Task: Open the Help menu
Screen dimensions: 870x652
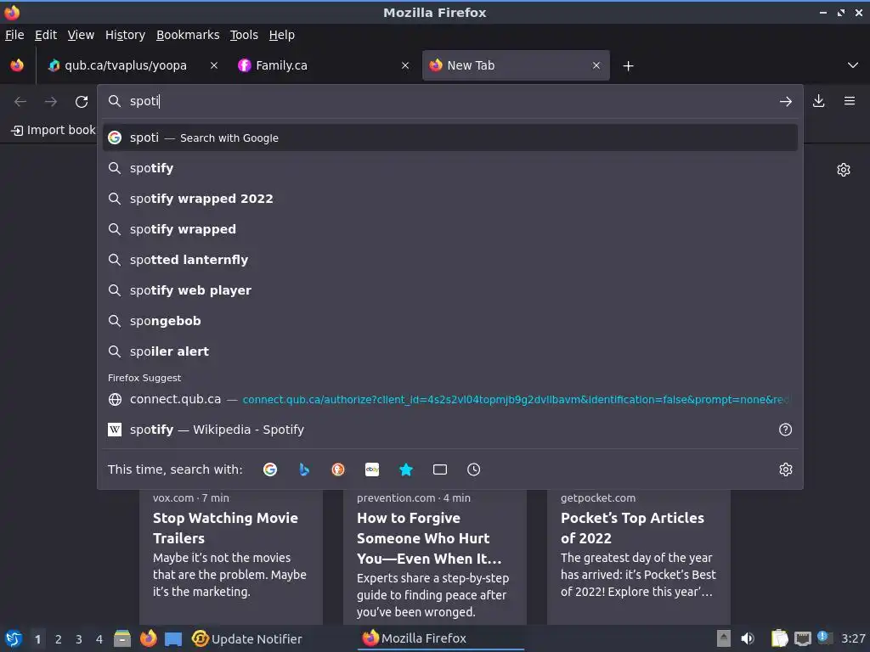Action: pos(282,35)
